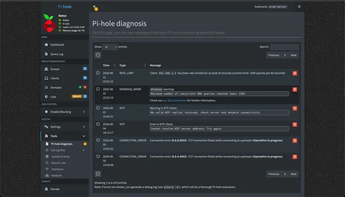Click the Pi-hole diagnosis count badge in sidebar

click(x=85, y=144)
